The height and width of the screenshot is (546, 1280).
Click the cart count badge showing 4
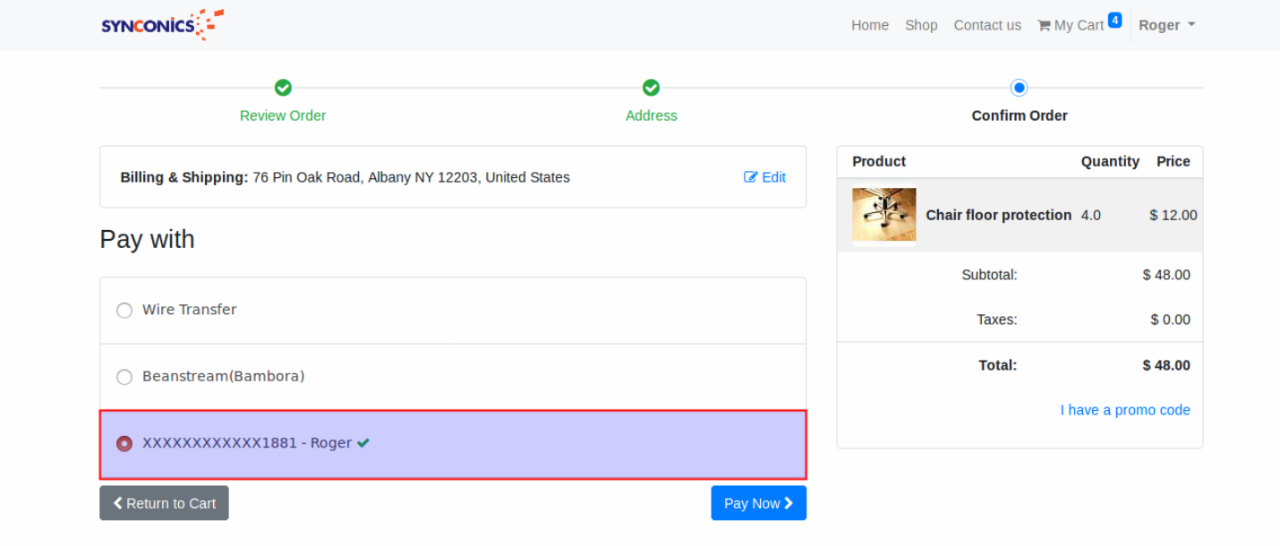(1114, 20)
